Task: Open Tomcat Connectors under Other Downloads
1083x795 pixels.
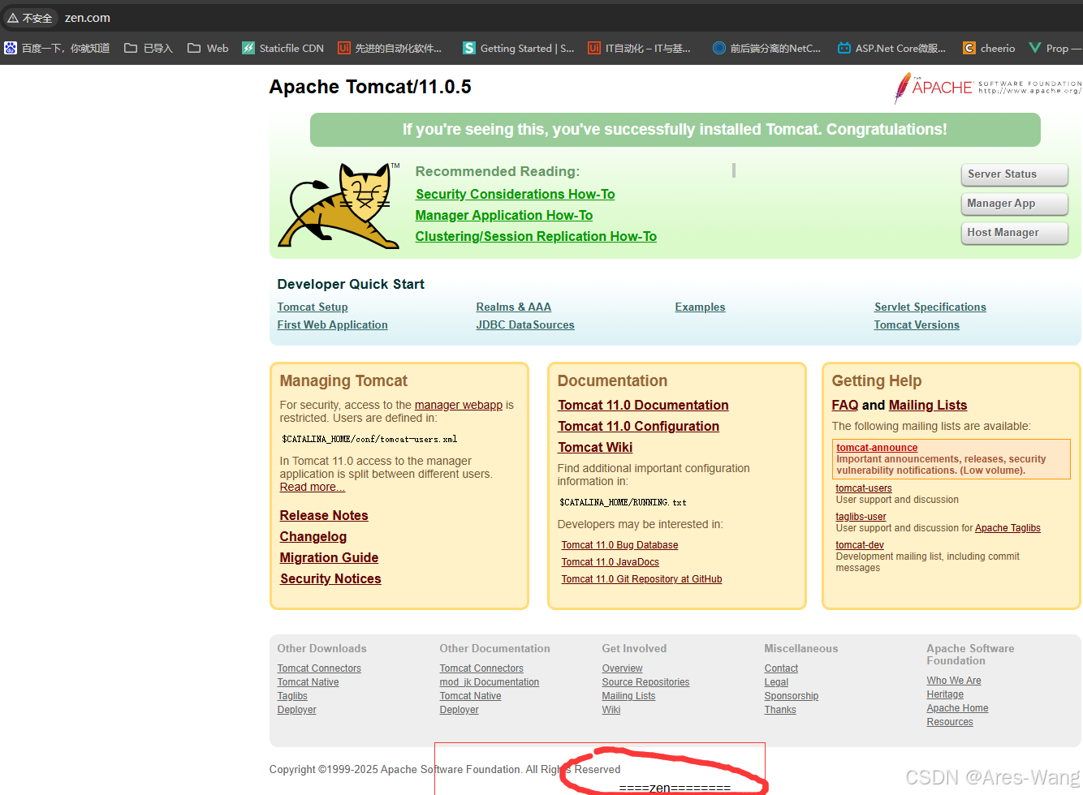Action: [319, 668]
